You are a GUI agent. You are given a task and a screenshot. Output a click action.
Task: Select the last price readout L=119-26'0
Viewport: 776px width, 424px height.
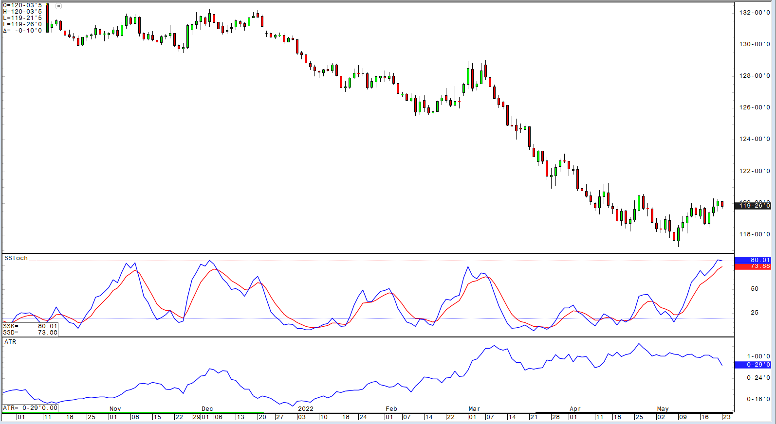(22, 24)
